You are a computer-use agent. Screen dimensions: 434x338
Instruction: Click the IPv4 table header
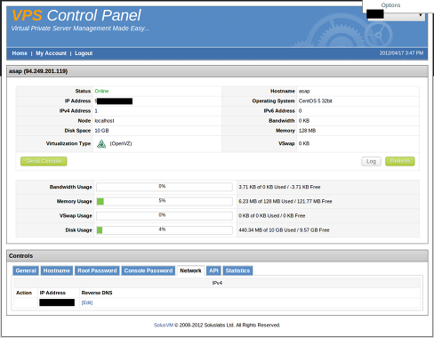click(x=217, y=283)
